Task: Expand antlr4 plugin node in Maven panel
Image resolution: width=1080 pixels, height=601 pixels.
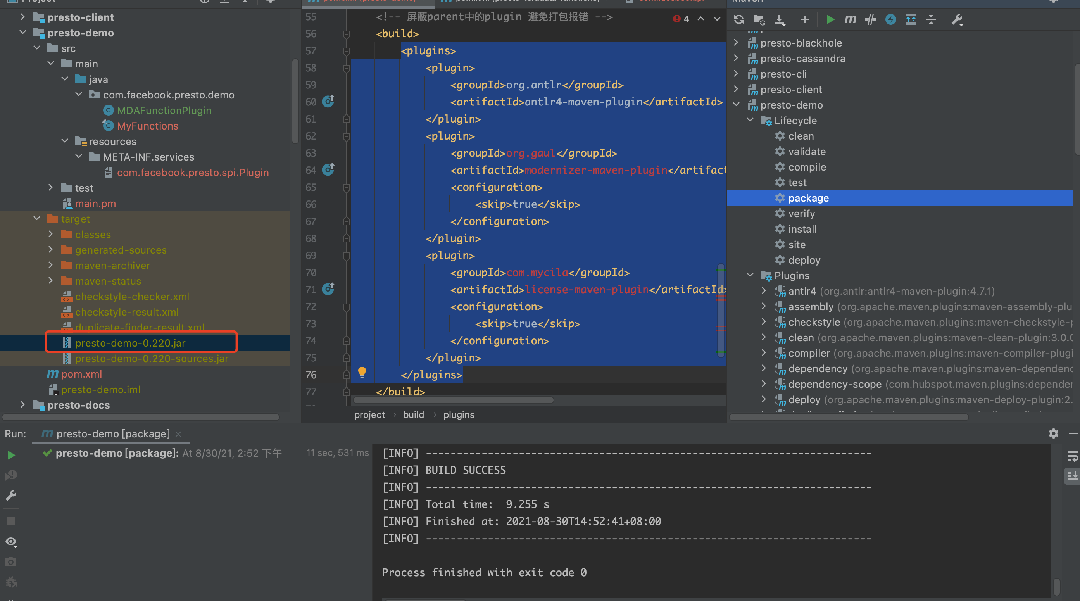Action: (763, 291)
